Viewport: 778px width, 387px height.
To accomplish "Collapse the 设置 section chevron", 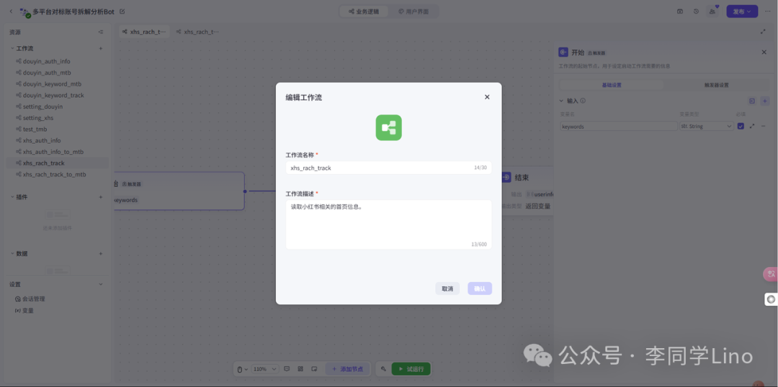I will tap(101, 284).
